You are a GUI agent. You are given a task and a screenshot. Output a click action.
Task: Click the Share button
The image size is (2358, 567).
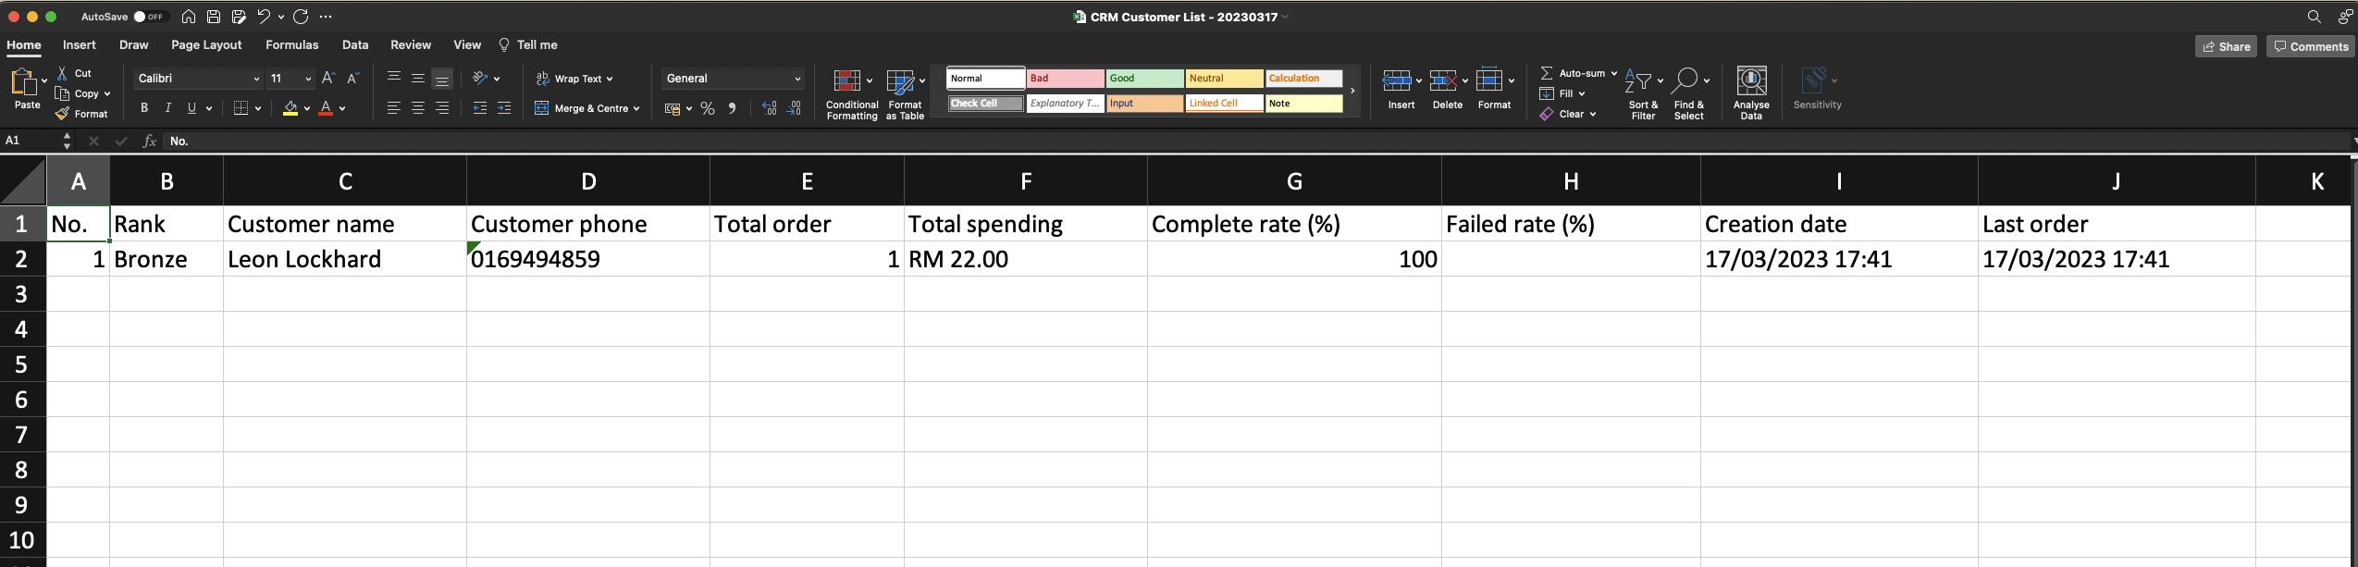pyautogui.click(x=2225, y=46)
